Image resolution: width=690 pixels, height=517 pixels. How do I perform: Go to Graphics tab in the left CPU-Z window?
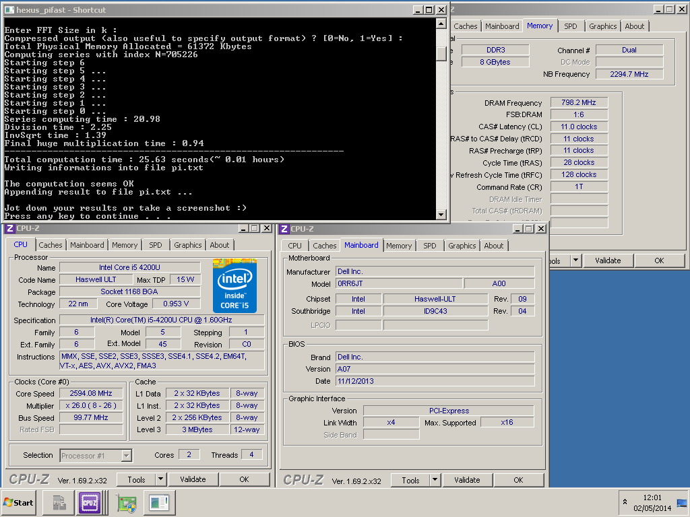click(x=188, y=245)
